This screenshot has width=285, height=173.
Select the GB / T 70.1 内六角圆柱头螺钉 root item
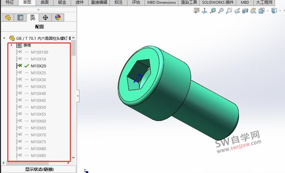tap(43, 39)
